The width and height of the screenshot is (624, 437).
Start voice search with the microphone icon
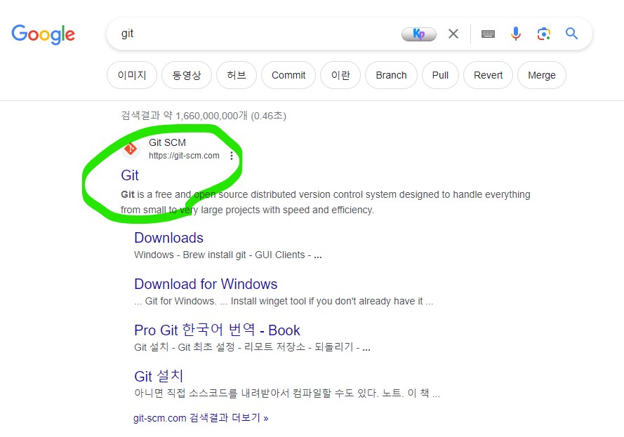click(x=516, y=34)
